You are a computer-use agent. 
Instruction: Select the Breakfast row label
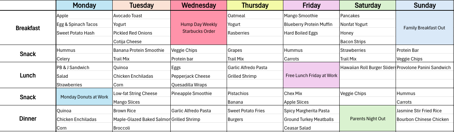pyautogui.click(x=28, y=28)
